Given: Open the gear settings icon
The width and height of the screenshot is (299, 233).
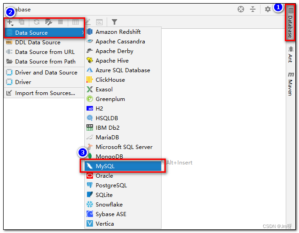Looking at the screenshot, I should tap(267, 9).
